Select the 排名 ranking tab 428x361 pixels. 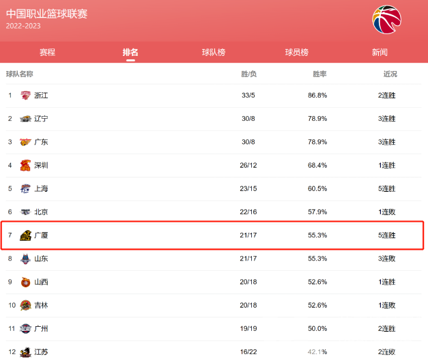130,52
